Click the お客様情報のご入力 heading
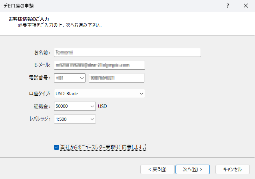The width and height of the screenshot is (255, 179). tap(29, 19)
